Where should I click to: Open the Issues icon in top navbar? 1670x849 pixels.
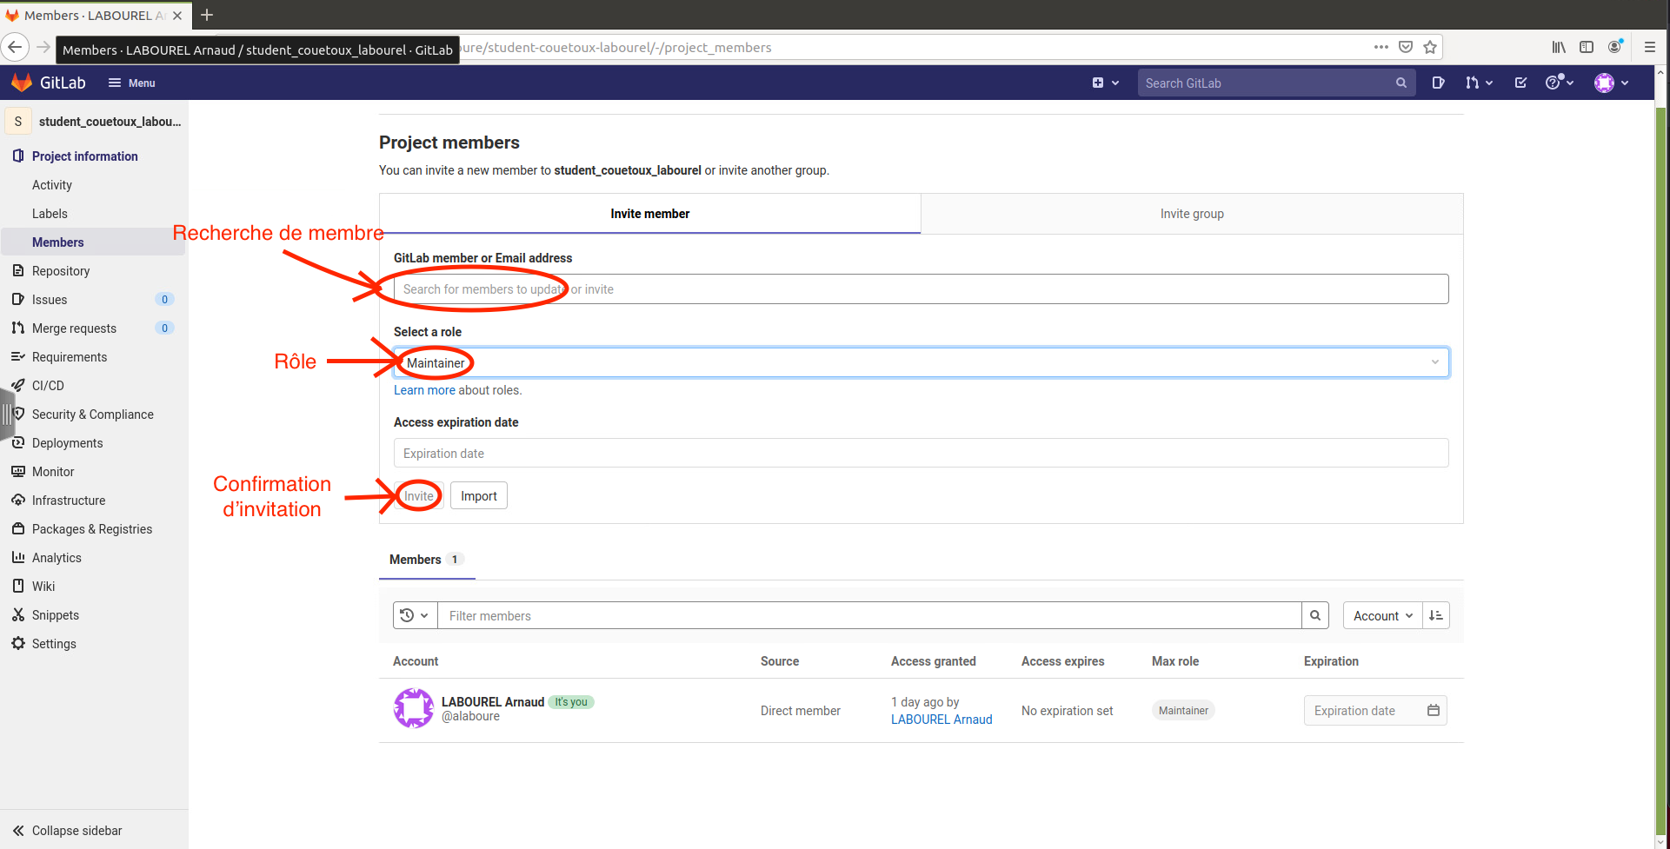coord(1438,83)
